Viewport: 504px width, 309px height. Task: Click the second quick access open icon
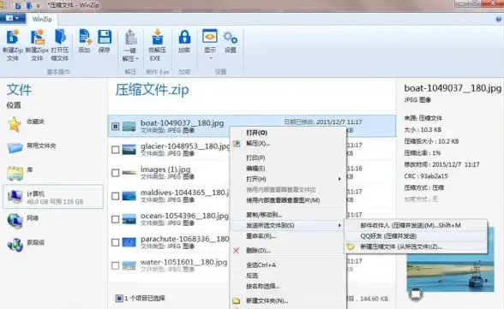point(29,5)
